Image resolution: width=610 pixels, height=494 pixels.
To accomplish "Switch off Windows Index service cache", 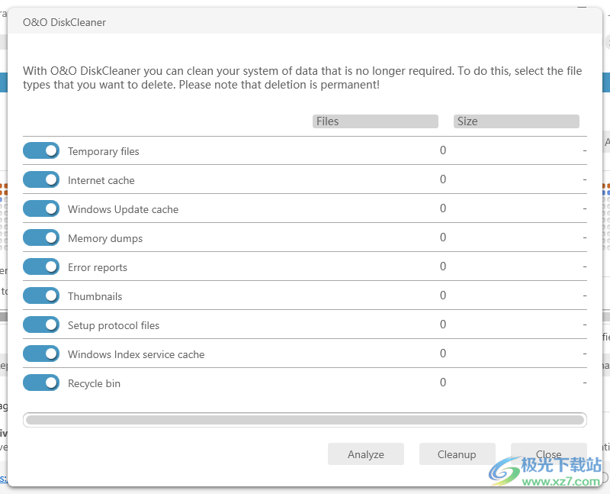I will [x=41, y=354].
